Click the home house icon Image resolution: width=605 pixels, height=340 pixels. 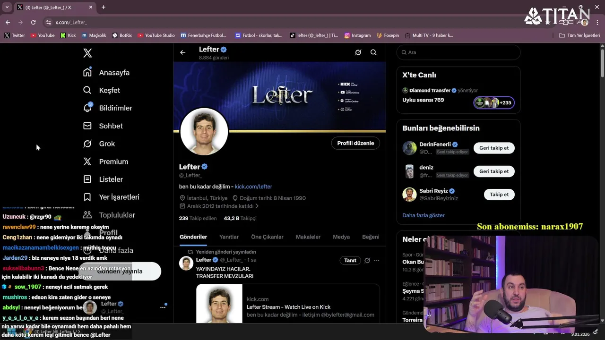pyautogui.click(x=87, y=72)
